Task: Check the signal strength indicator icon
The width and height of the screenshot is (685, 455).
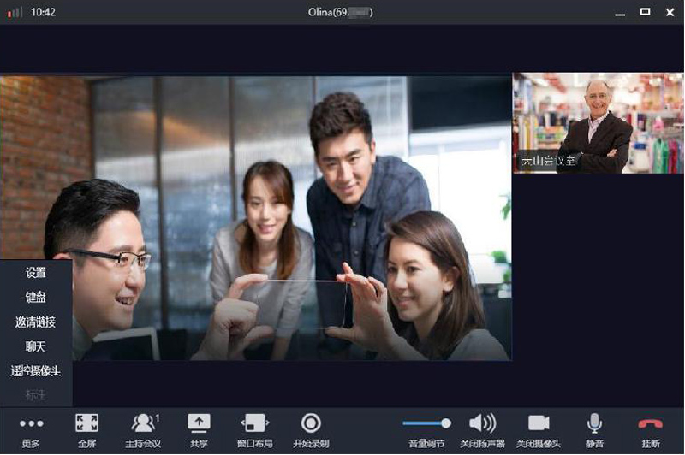Action: [x=15, y=12]
